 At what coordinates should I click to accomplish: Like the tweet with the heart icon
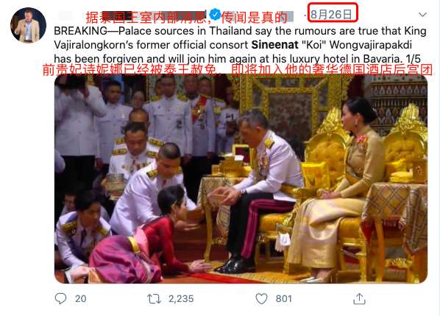[261, 299]
